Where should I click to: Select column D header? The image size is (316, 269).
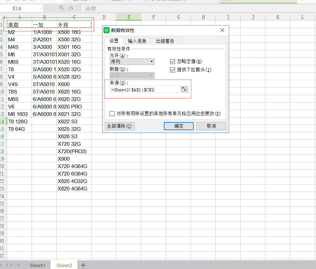point(104,17)
